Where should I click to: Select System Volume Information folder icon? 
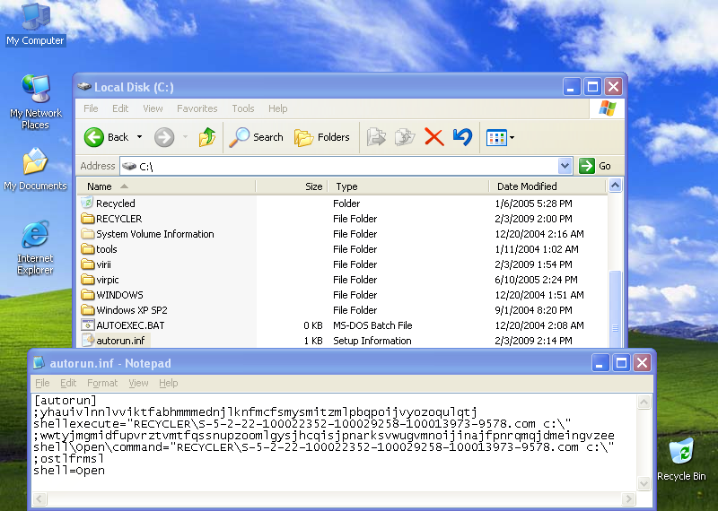(x=87, y=234)
